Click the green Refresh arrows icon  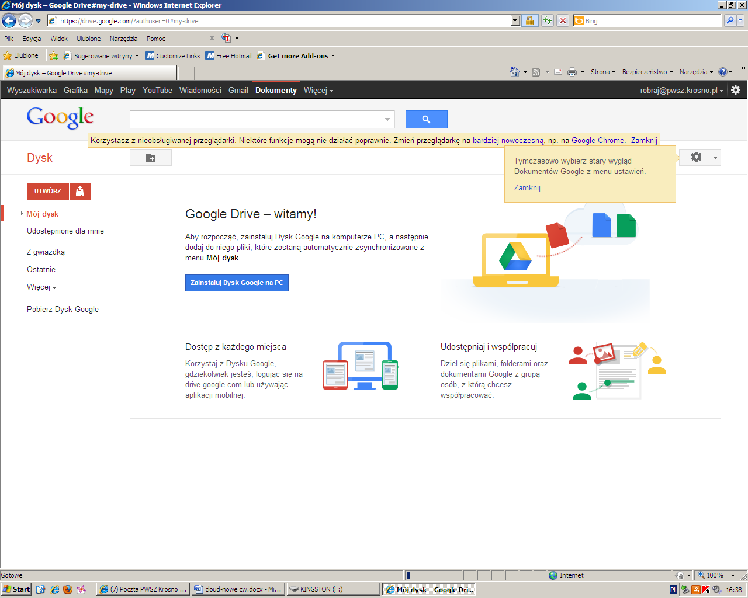coord(548,20)
